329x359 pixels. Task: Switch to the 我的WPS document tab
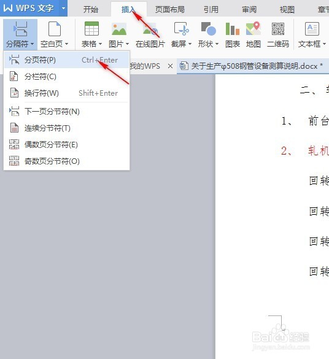(145, 66)
